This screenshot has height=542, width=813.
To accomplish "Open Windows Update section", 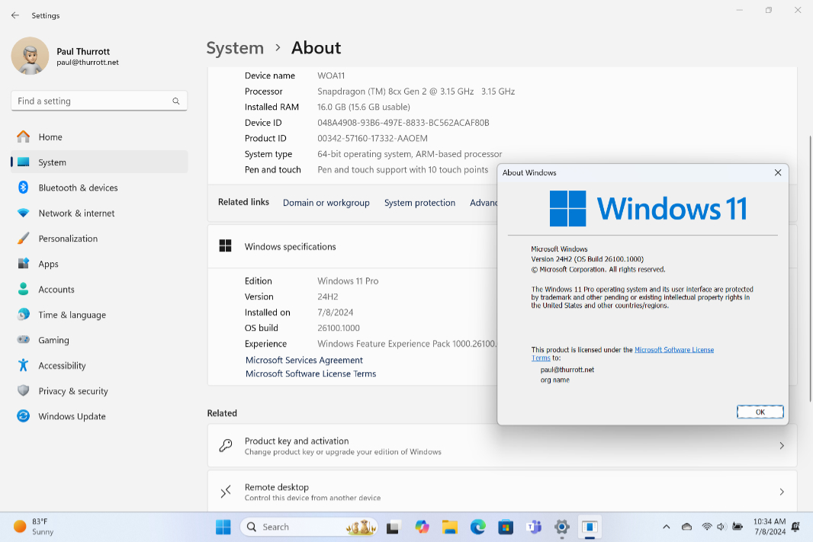I will [72, 416].
